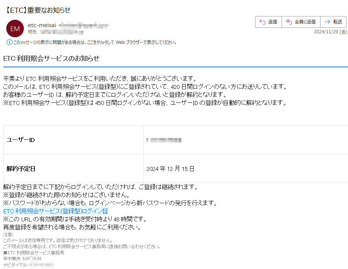This screenshot has width=348, height=269.
Task: Click the 転送 forward button
Action: [x=333, y=22]
